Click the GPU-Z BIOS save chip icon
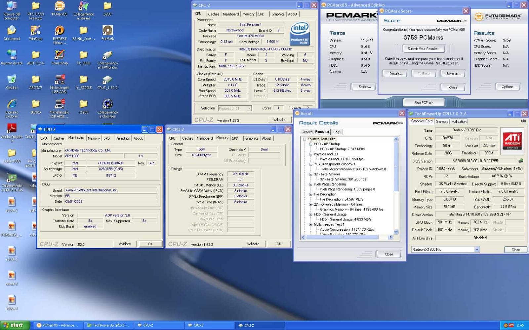Image resolution: width=529 pixels, height=330 pixels. (x=521, y=161)
